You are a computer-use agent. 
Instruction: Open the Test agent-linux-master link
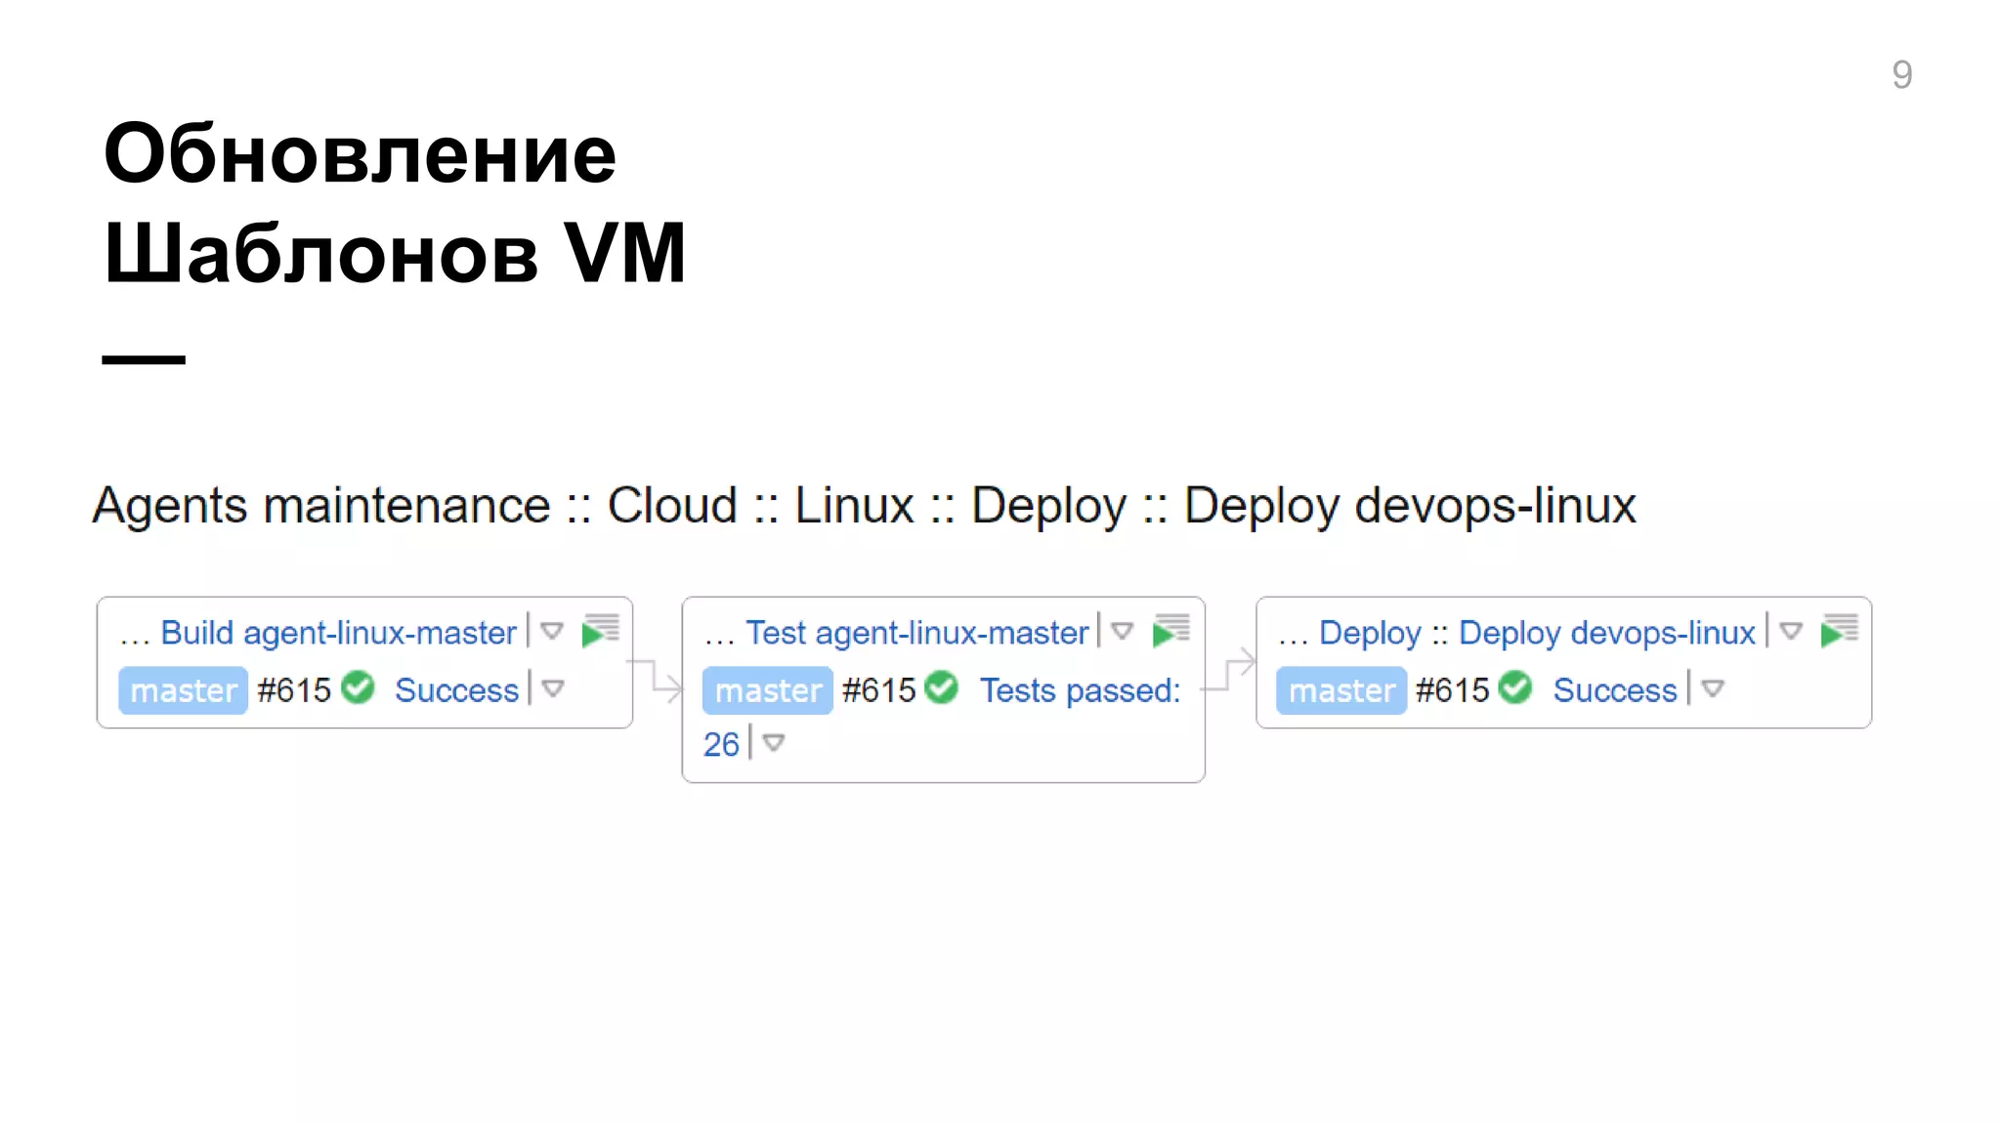pos(917,633)
